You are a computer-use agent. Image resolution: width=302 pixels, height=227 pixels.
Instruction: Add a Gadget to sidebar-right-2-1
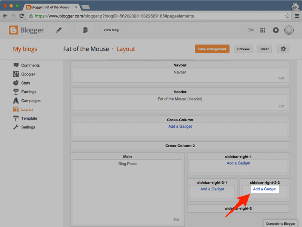coord(212,189)
